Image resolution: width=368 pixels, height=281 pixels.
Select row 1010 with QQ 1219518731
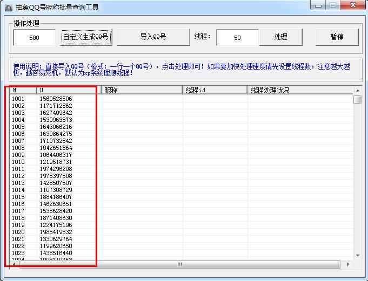point(55,162)
